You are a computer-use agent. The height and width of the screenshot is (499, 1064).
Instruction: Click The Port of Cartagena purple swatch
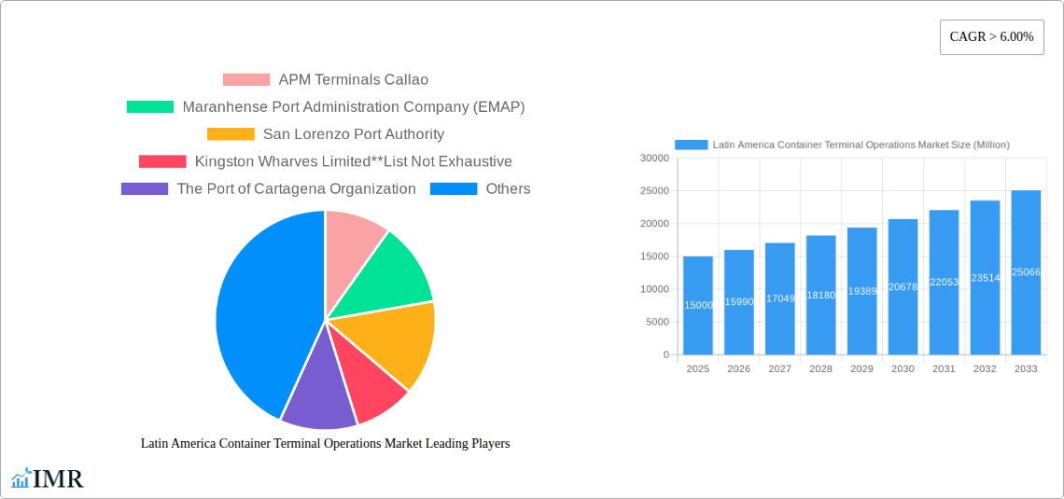[x=145, y=188]
